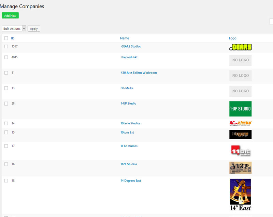Click NO LOGO placeholder for #30 Jutz Zollern

click(x=241, y=76)
